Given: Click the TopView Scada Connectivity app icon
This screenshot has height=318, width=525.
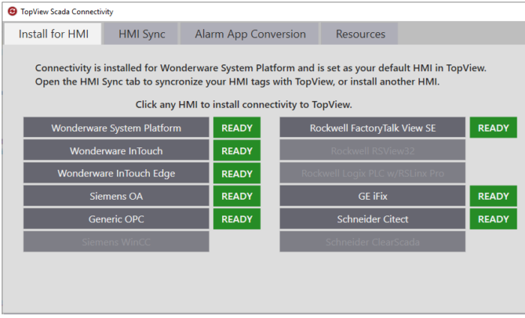Looking at the screenshot, I should coord(12,11).
